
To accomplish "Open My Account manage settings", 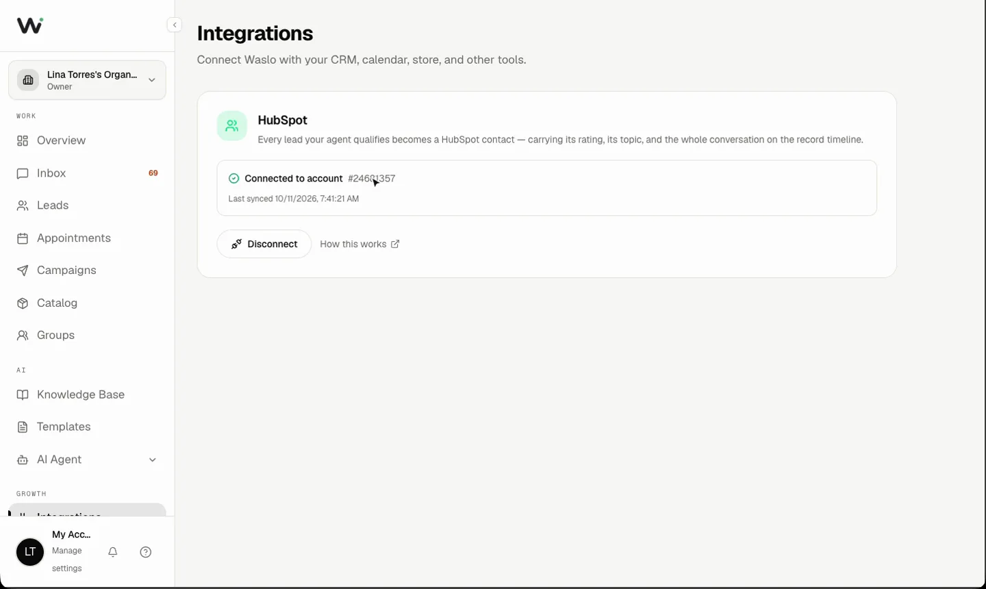I will 71,551.
